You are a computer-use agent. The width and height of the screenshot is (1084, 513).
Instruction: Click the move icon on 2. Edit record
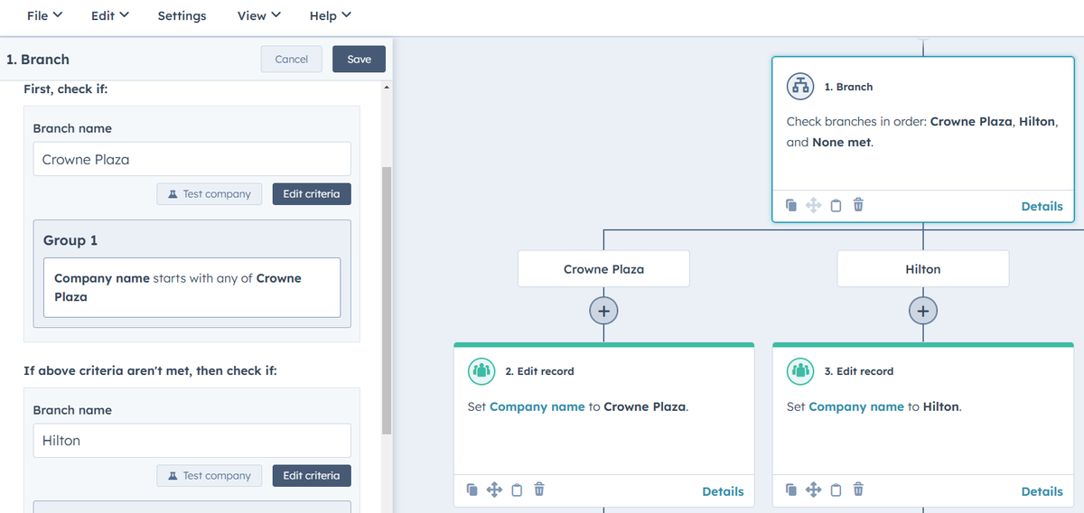[494, 490]
